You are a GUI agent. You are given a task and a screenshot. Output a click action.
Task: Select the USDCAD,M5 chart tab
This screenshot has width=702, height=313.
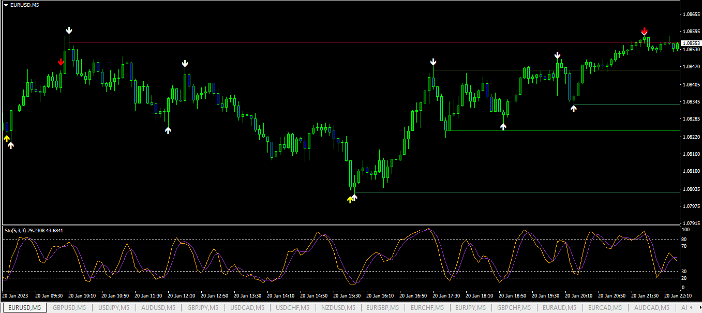point(247,308)
